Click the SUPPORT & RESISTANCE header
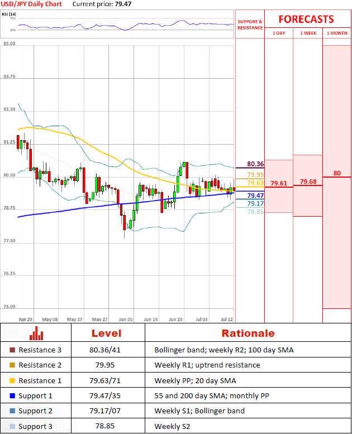The width and height of the screenshot is (352, 434). pyautogui.click(x=250, y=25)
